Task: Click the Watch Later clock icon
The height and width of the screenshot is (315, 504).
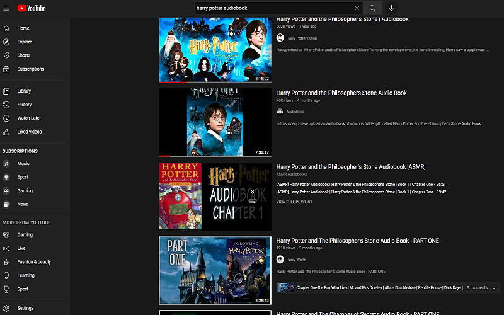Action: (6, 118)
